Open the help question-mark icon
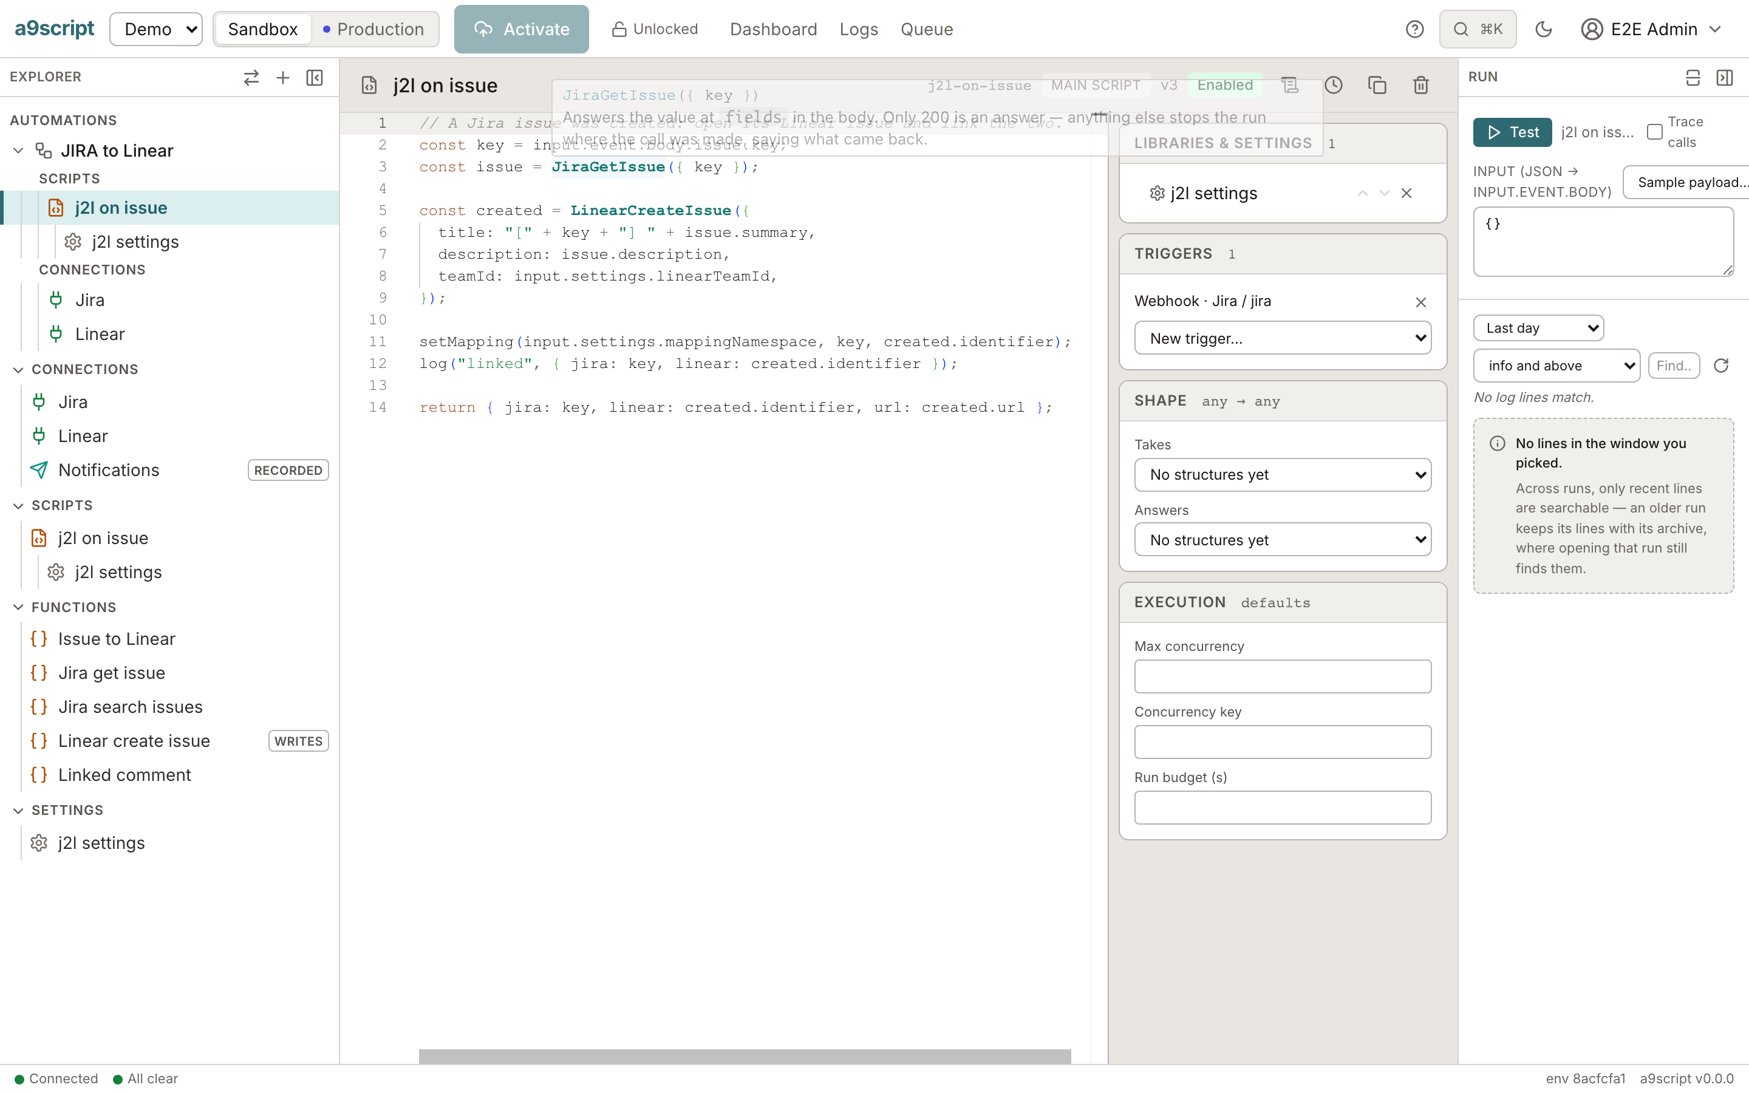Screen dimensions: 1749x1093 (1414, 29)
